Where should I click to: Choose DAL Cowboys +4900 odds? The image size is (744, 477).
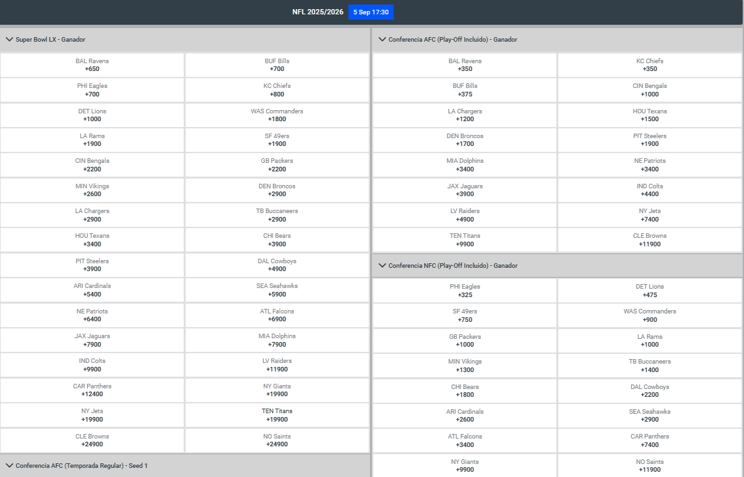point(277,265)
